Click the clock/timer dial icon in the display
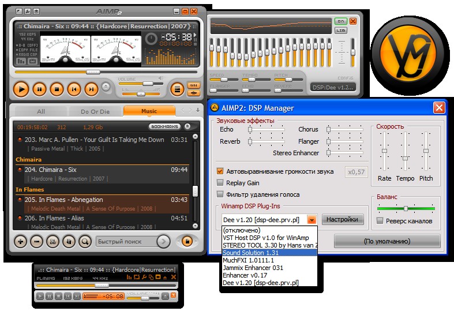 click(151, 39)
